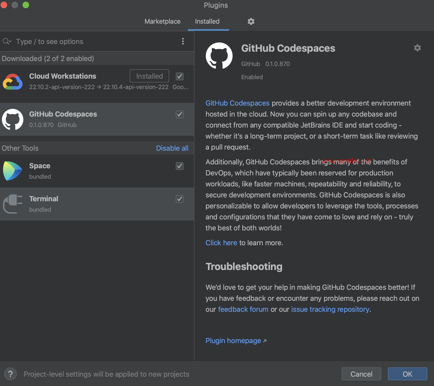
Task: Click the help question mark icon
Action: pos(10,374)
